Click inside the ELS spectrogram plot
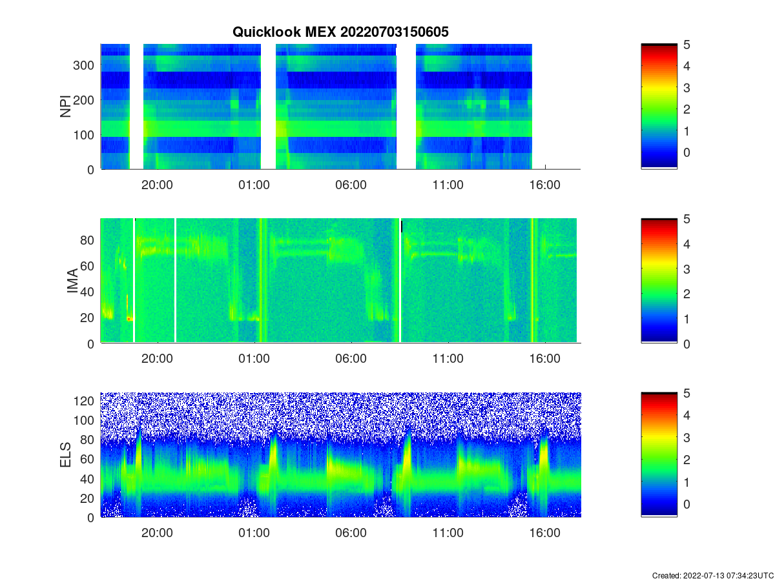 (x=340, y=454)
